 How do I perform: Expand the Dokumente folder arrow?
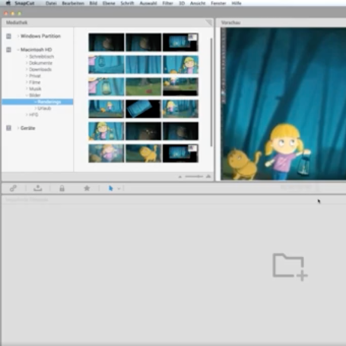click(27, 63)
